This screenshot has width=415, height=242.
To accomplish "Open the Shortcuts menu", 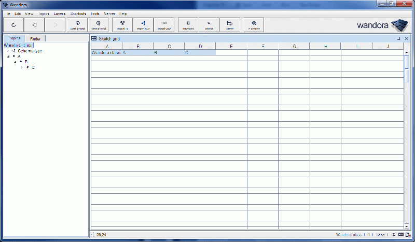I will click(78, 13).
